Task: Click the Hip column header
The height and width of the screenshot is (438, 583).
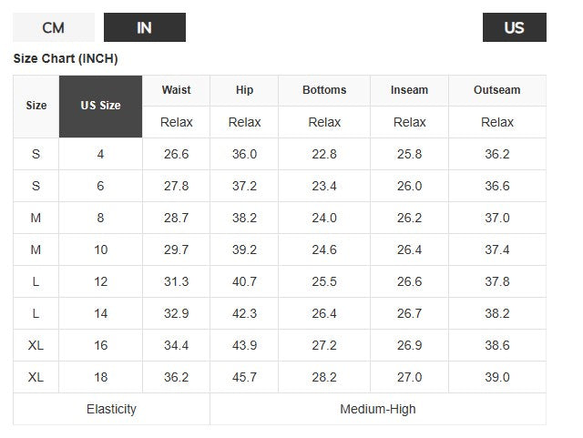Action: 244,90
